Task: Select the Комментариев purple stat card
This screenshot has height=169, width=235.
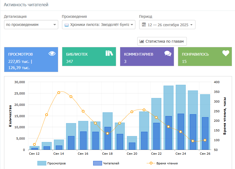Action: coord(147,56)
